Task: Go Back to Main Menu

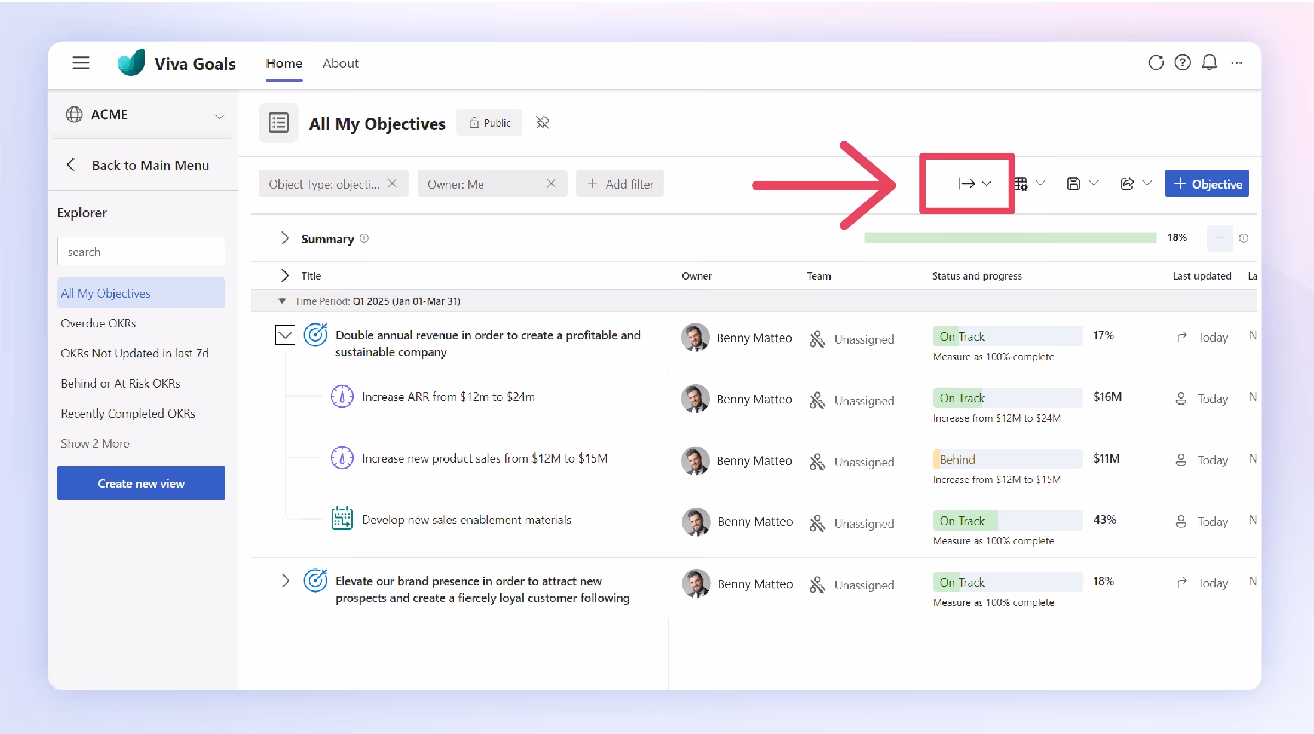Action: pos(138,165)
